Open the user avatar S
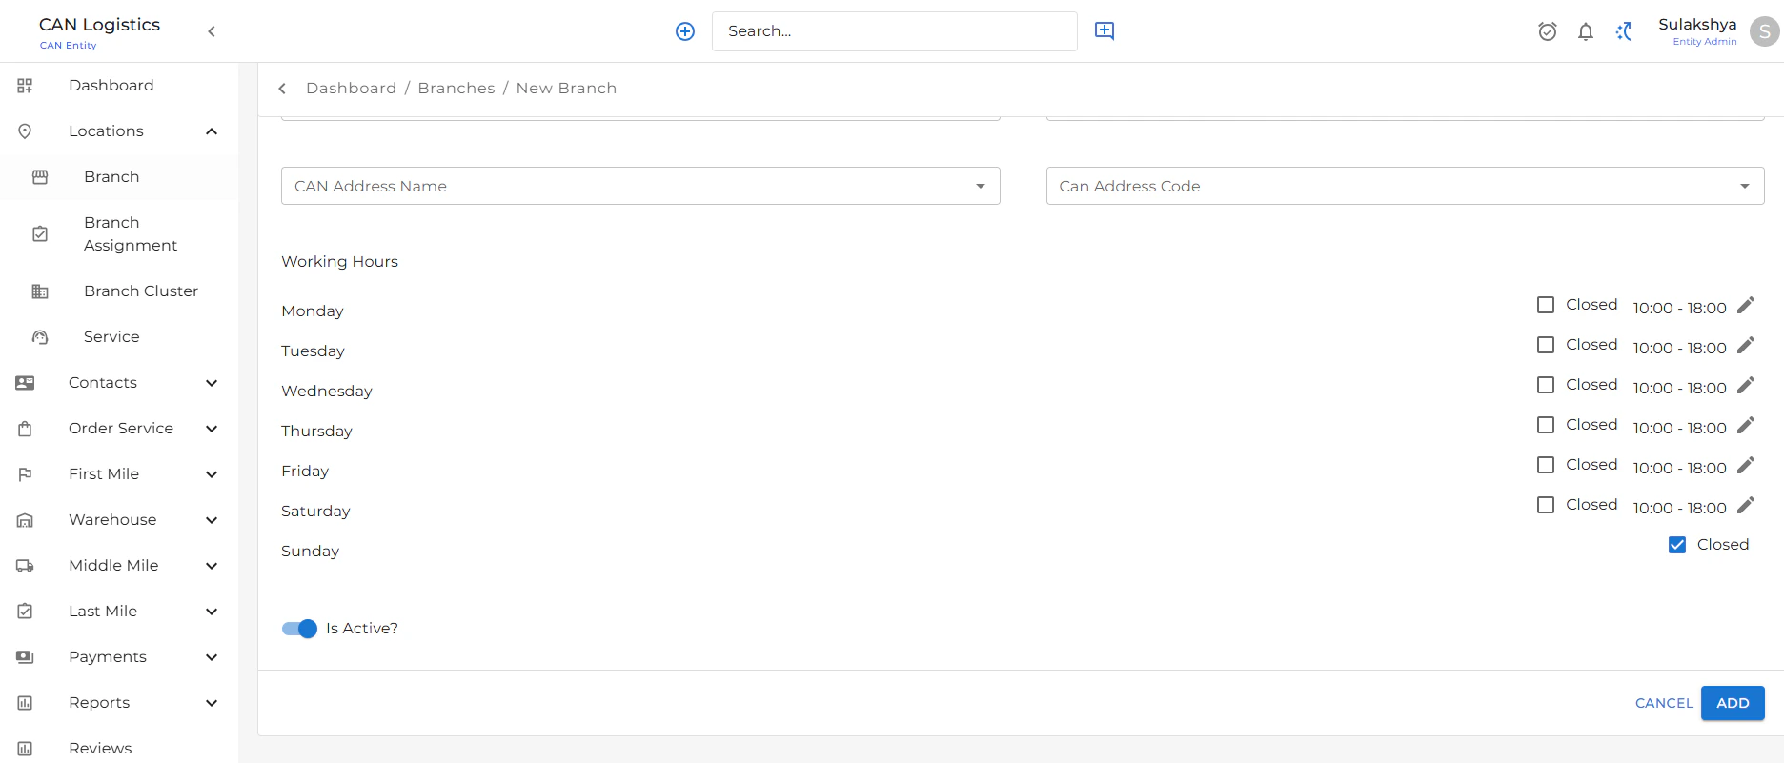Image resolution: width=1784 pixels, height=763 pixels. pos(1765,31)
